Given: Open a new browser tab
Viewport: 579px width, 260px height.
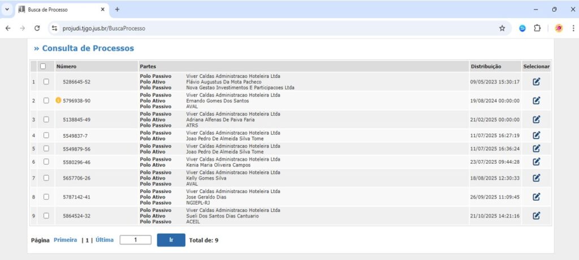Looking at the screenshot, I should [x=117, y=10].
